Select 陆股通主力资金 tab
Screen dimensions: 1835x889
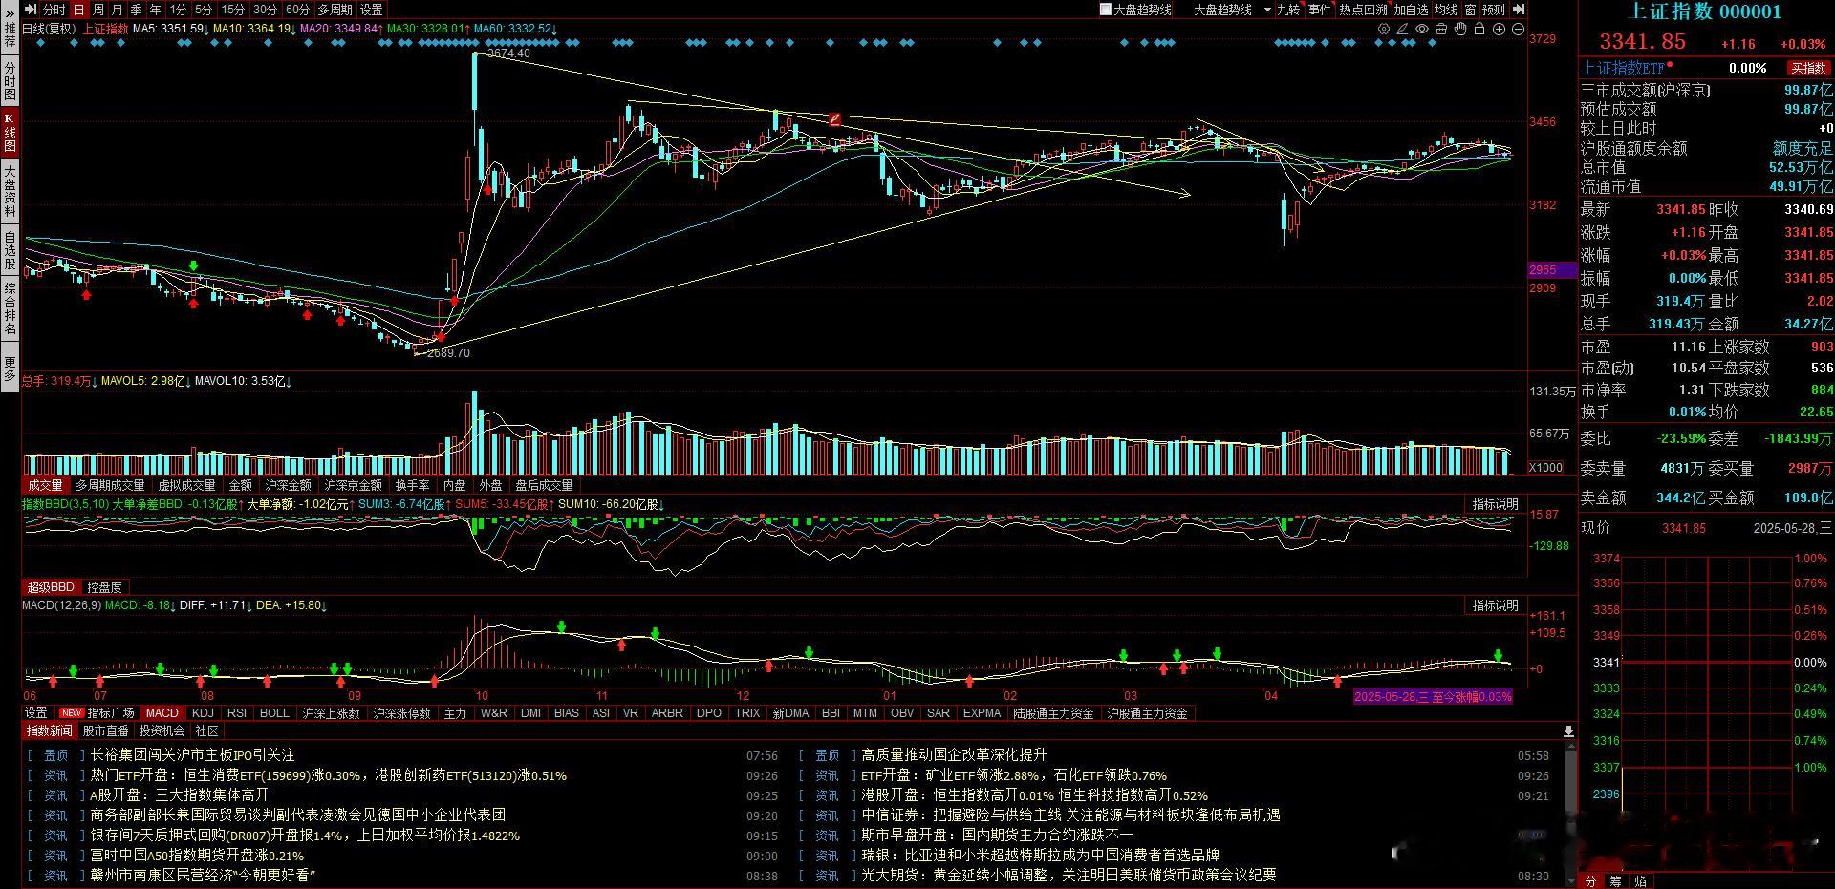click(x=1053, y=713)
